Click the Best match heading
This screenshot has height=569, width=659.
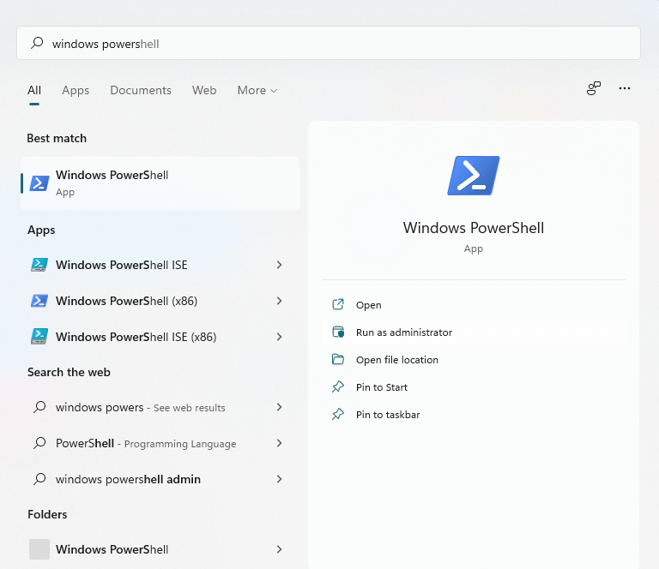tap(57, 138)
